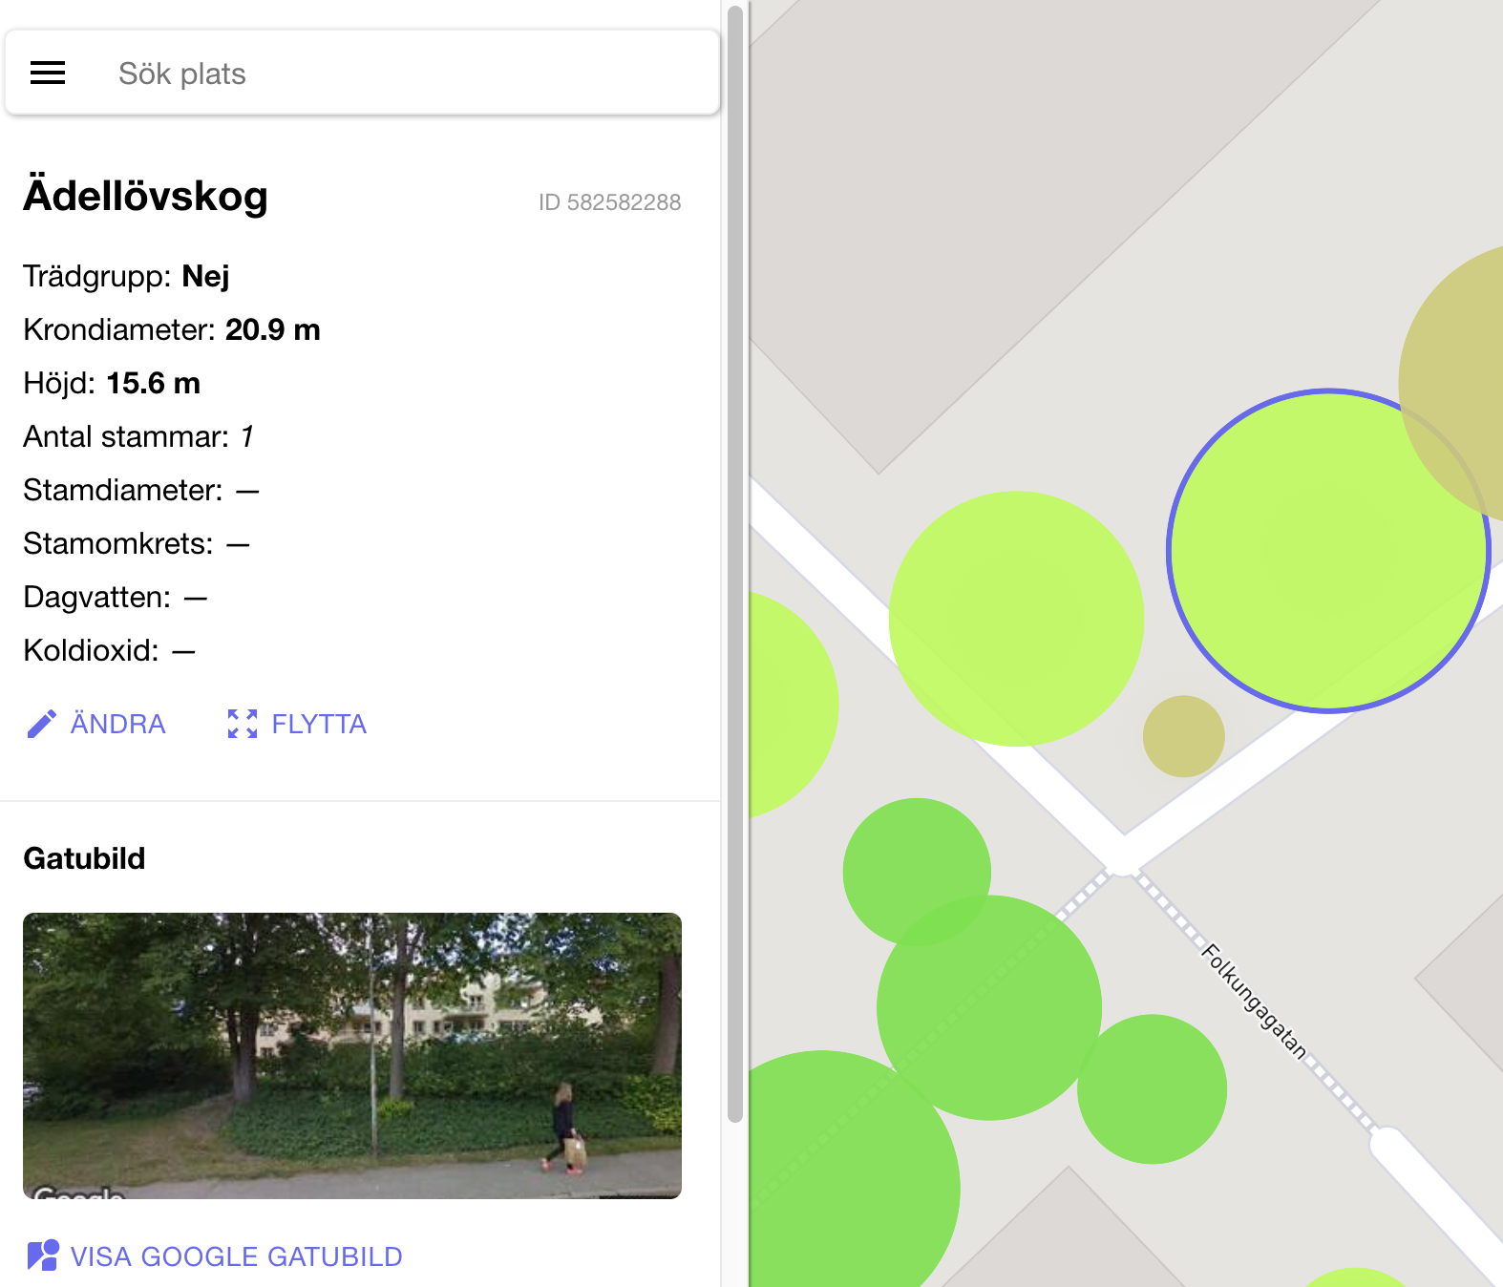Click the FLYTTA button label
Image resolution: width=1503 pixels, height=1287 pixels.
tap(319, 724)
